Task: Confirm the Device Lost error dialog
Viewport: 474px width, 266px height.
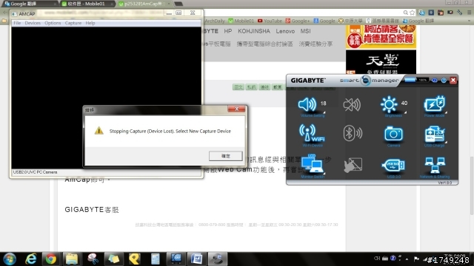Action: coord(225,156)
